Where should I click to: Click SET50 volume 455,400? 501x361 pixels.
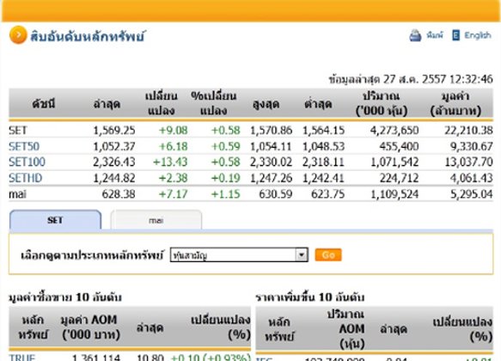tap(399, 146)
